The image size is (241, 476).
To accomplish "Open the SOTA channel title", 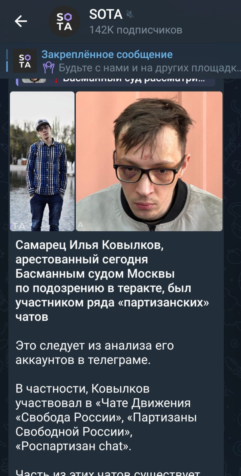I will pyautogui.click(x=106, y=14).
